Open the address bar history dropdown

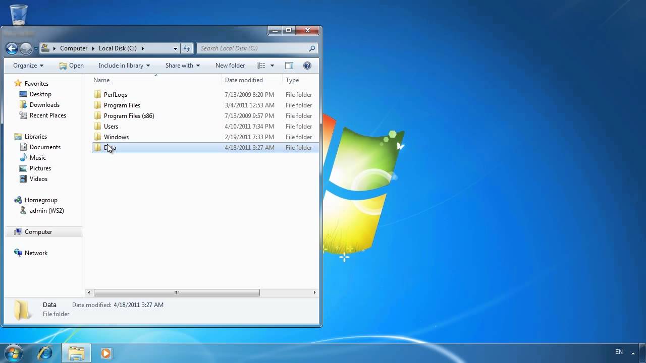pyautogui.click(x=175, y=48)
